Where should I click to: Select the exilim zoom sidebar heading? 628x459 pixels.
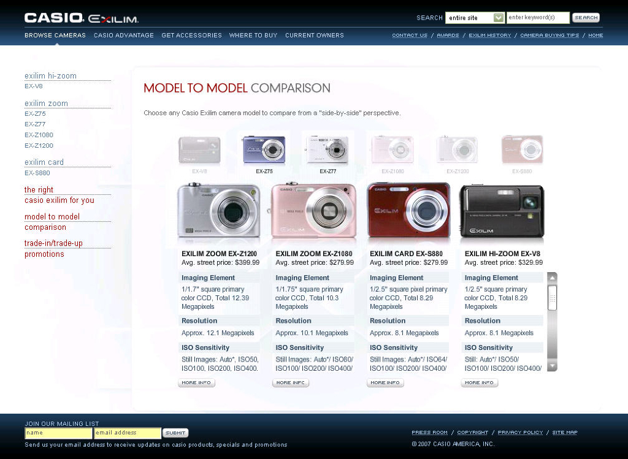46,103
